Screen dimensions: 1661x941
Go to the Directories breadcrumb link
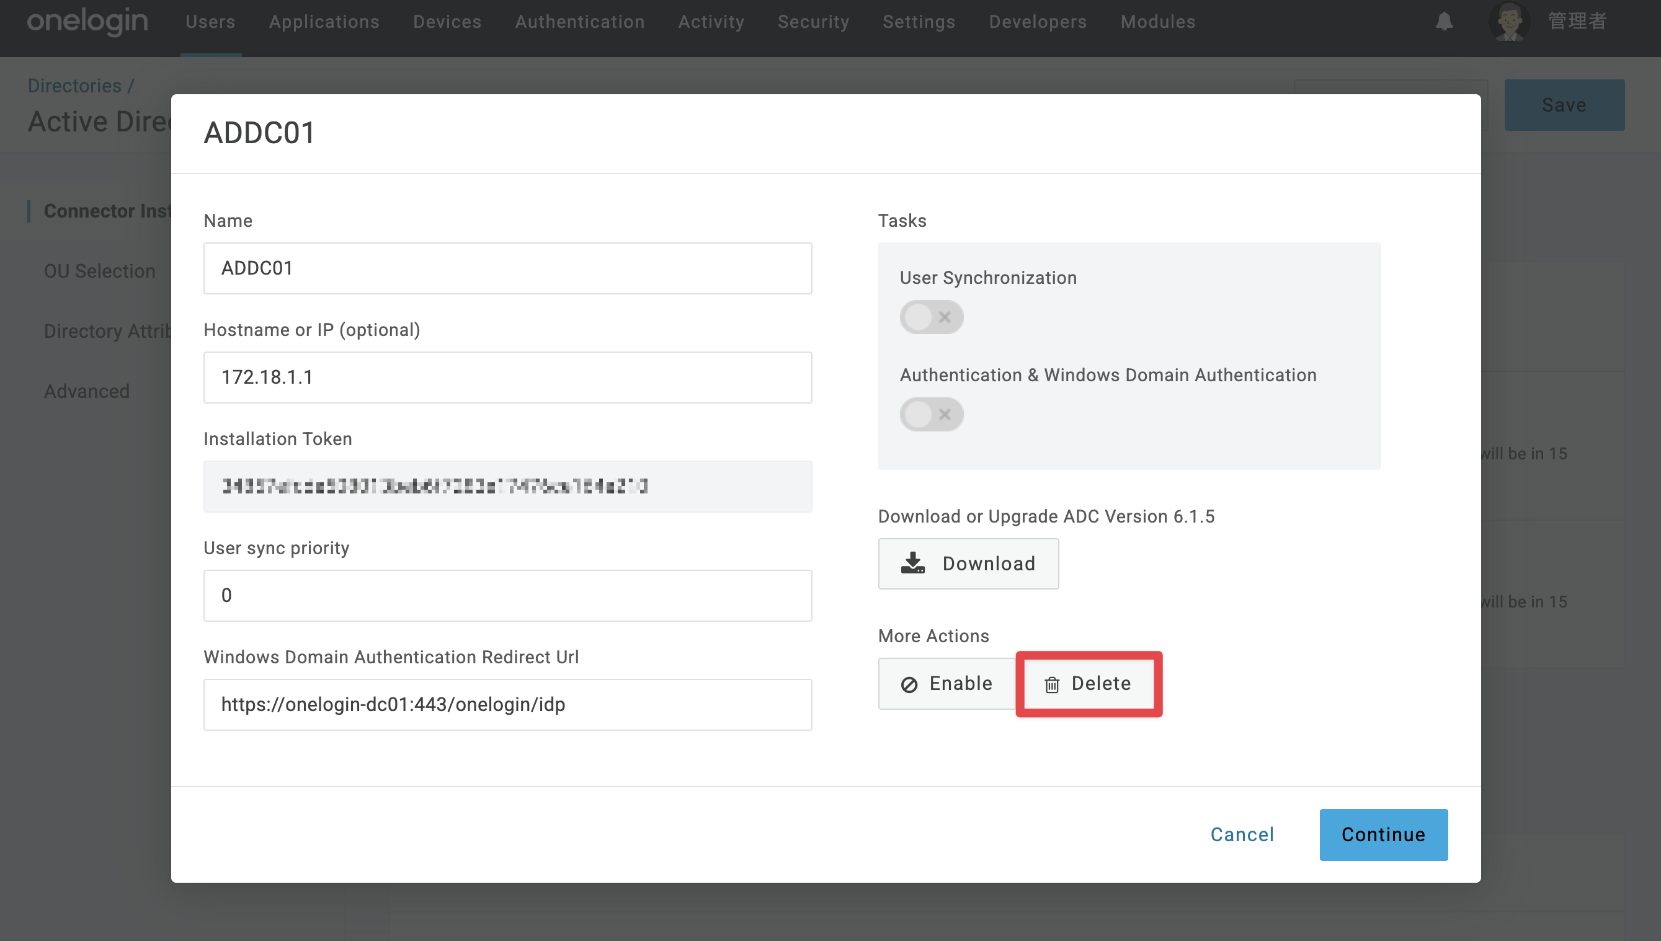74,86
